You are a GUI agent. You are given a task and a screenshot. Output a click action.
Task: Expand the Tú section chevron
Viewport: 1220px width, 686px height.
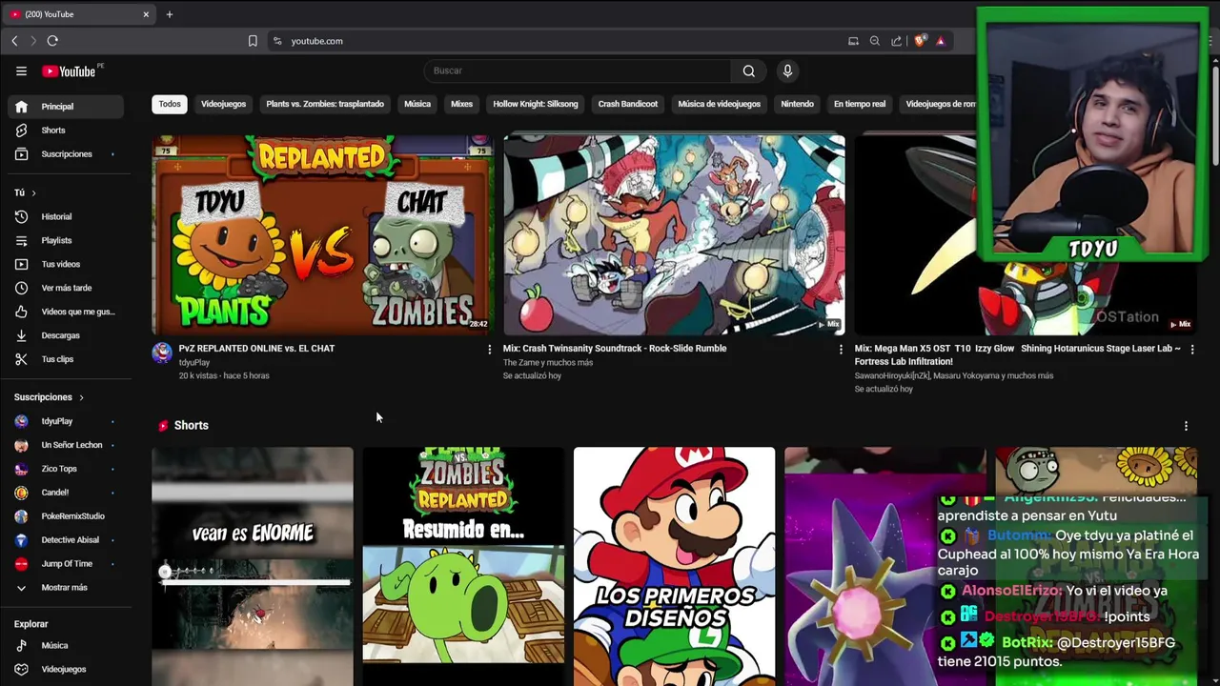[33, 193]
